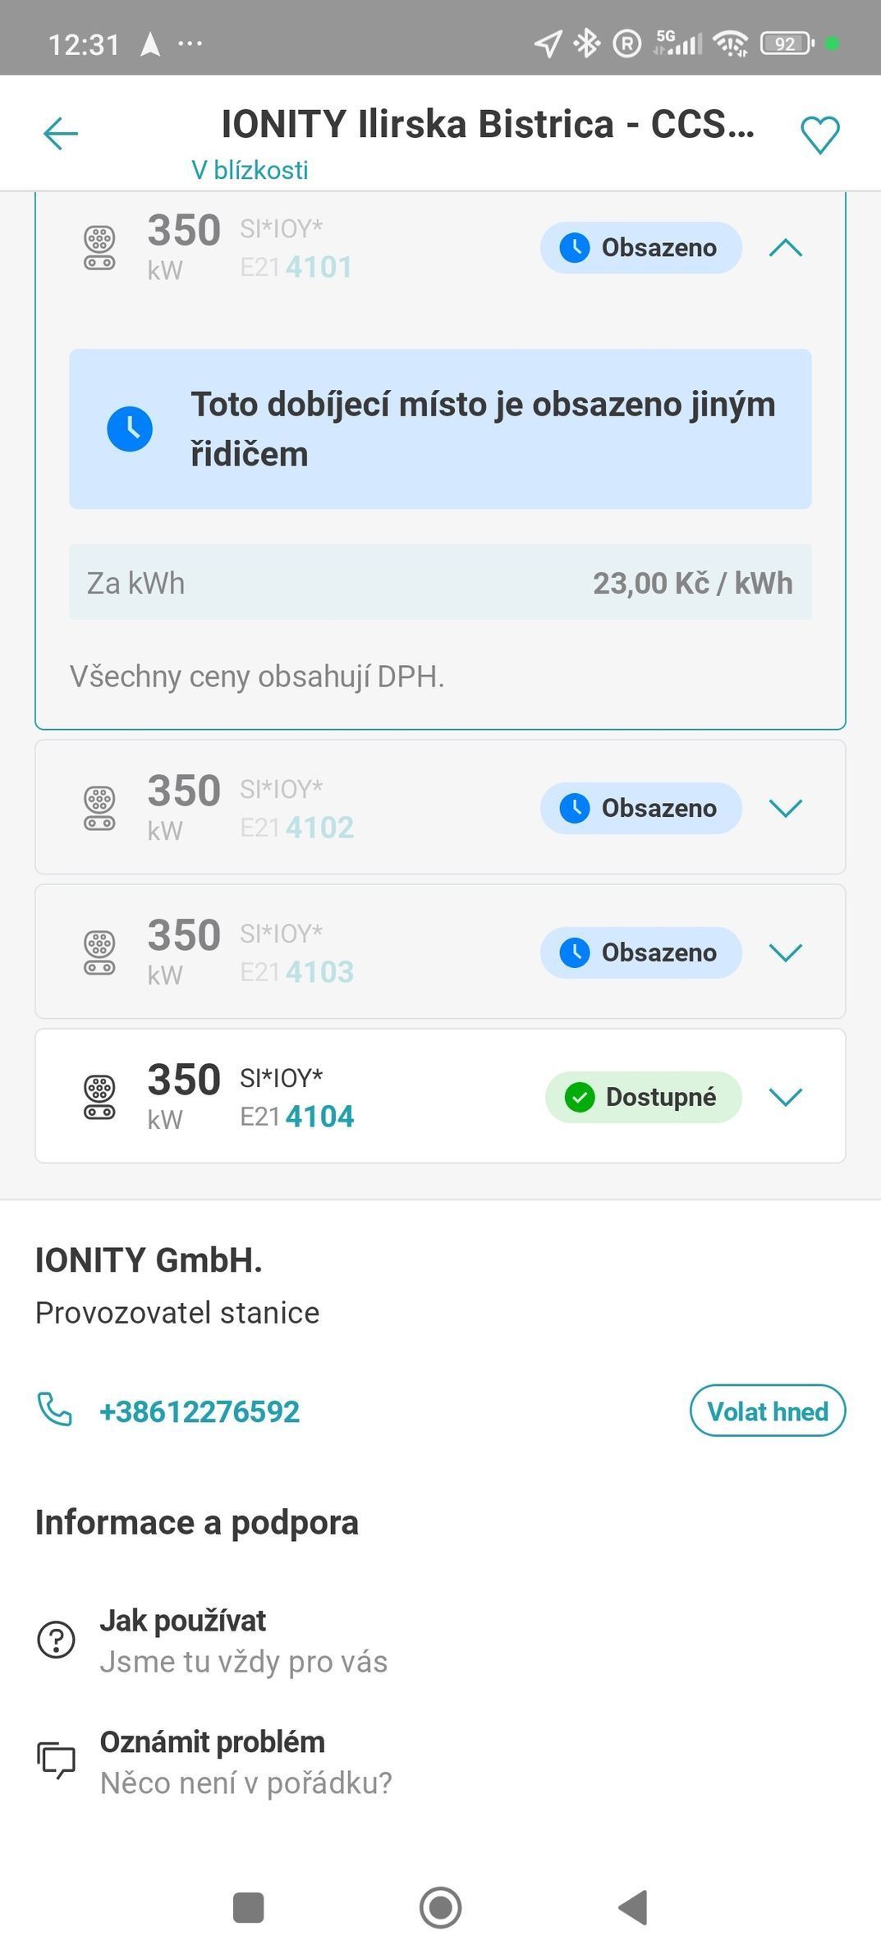881x1959 pixels.
Task: Tap the phone handset icon
Action: (x=55, y=1410)
